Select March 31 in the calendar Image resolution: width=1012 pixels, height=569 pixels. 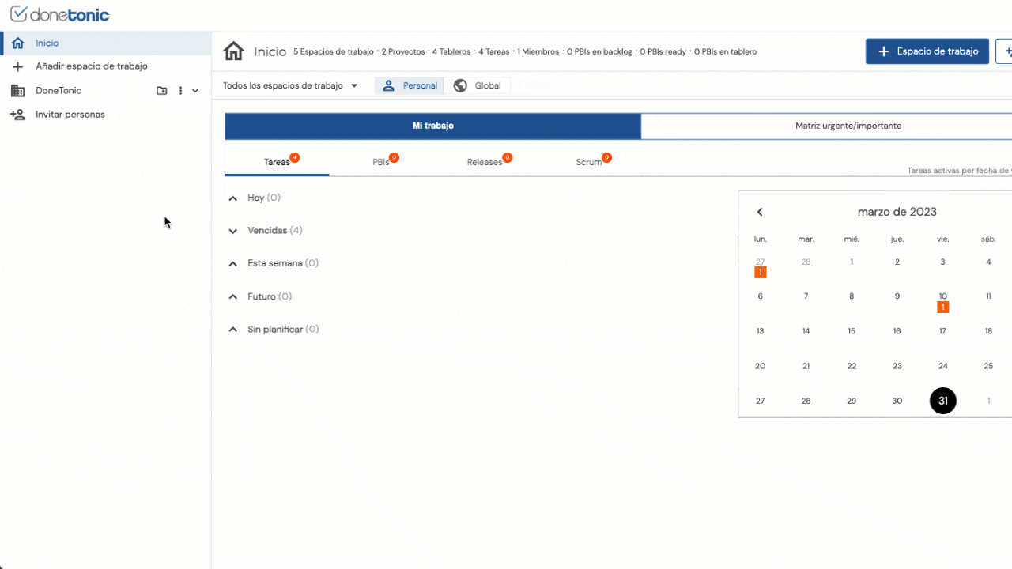click(x=942, y=401)
